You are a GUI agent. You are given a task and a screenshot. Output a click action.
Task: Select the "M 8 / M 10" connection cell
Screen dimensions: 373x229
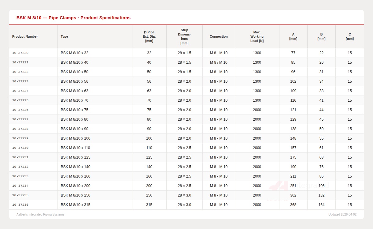[219, 62]
